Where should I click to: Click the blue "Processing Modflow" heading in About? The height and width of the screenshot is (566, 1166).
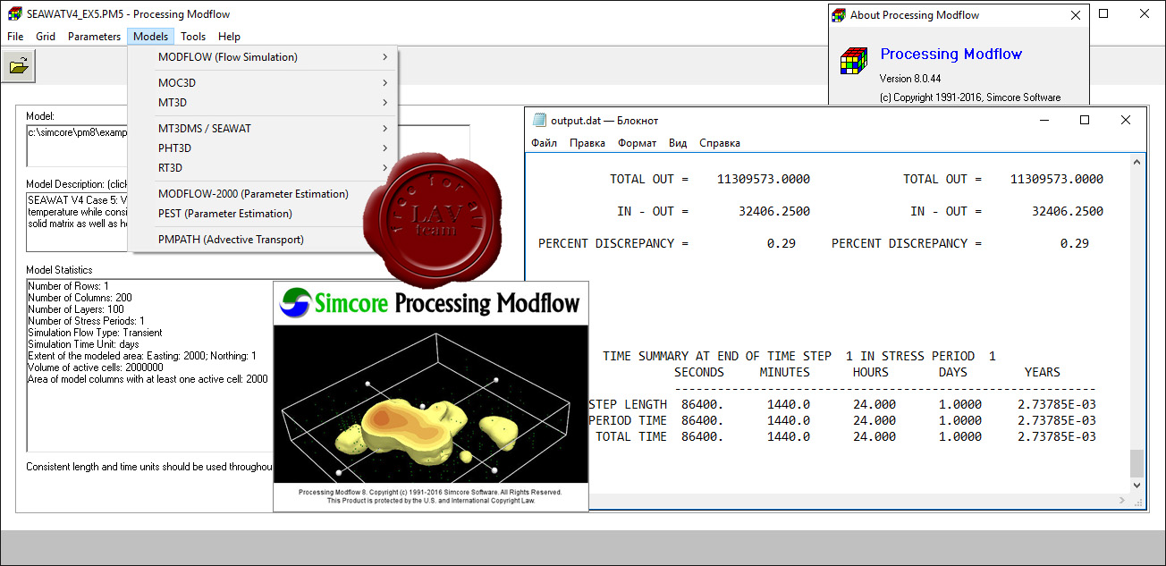(951, 54)
